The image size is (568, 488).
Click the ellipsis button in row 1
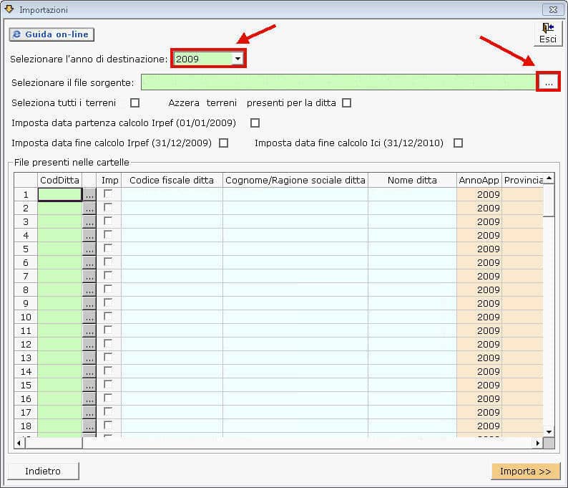pos(89,194)
